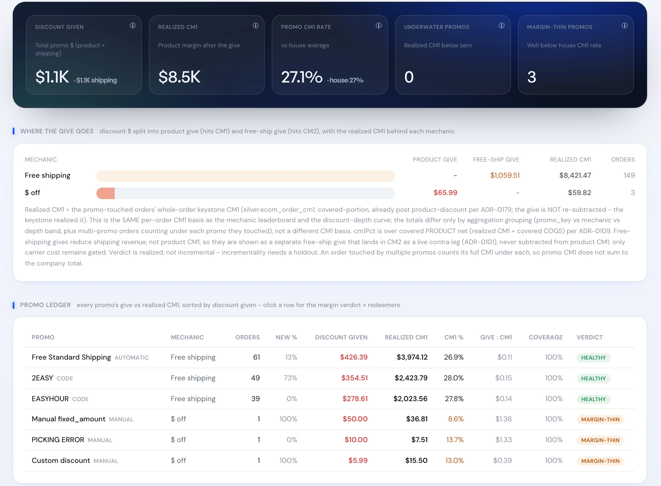The height and width of the screenshot is (486, 661).
Task: Click MARGIN-THIN badge on PICKING ERROR row
Action: coord(600,440)
